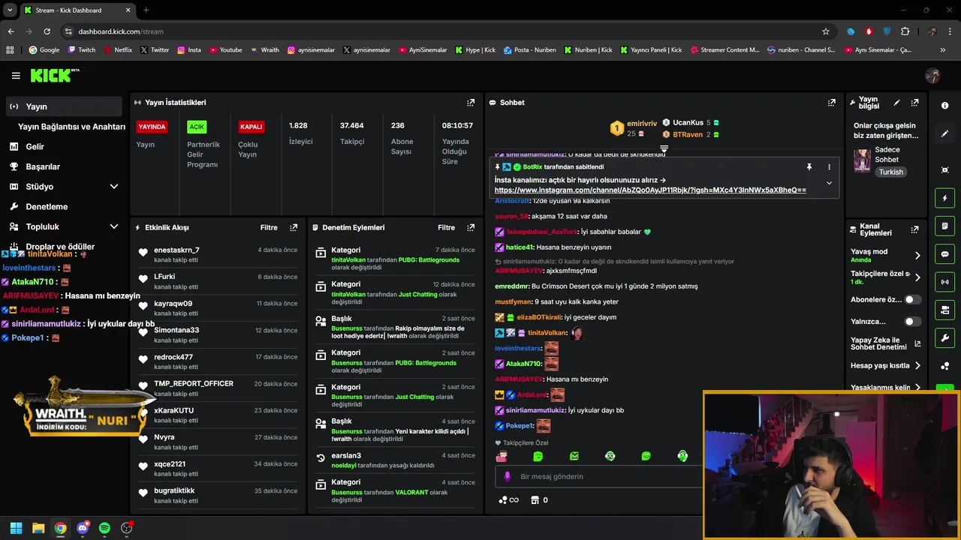The image size is (961, 540).
Task: Select Yayın in the sidebar
Action: pyautogui.click(x=63, y=106)
